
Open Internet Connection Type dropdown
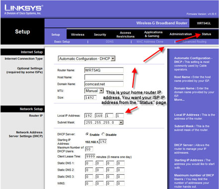pyautogui.click(x=86, y=59)
